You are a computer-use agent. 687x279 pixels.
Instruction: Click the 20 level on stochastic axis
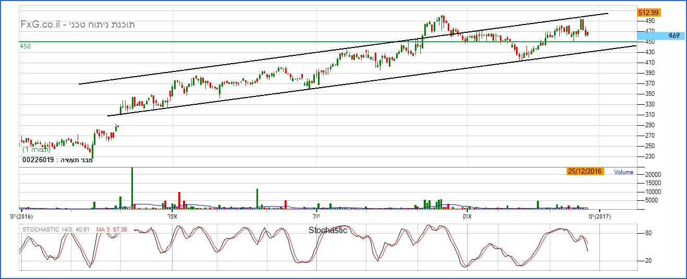(649, 261)
